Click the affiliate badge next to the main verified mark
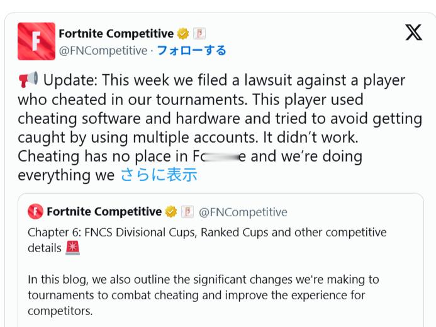This screenshot has width=436, height=327. click(199, 34)
